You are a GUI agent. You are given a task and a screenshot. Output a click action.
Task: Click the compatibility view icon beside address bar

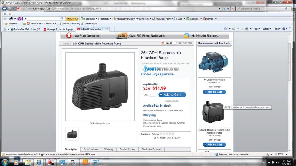click(x=223, y=8)
